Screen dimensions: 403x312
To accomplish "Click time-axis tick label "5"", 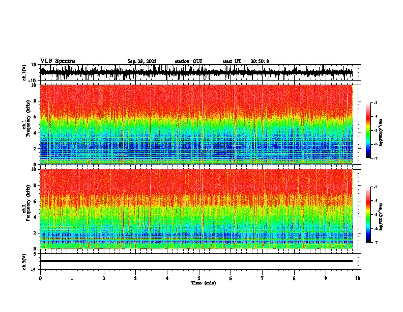I will (199, 278).
